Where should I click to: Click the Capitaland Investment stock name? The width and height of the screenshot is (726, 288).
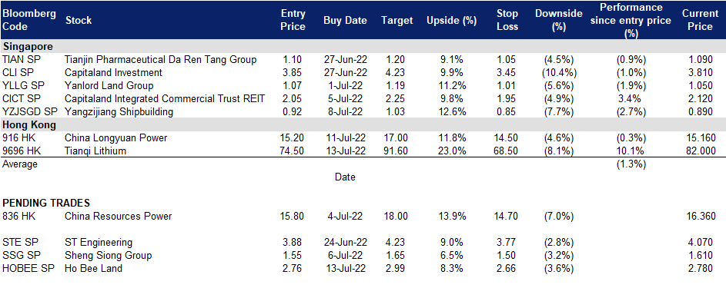tap(113, 72)
